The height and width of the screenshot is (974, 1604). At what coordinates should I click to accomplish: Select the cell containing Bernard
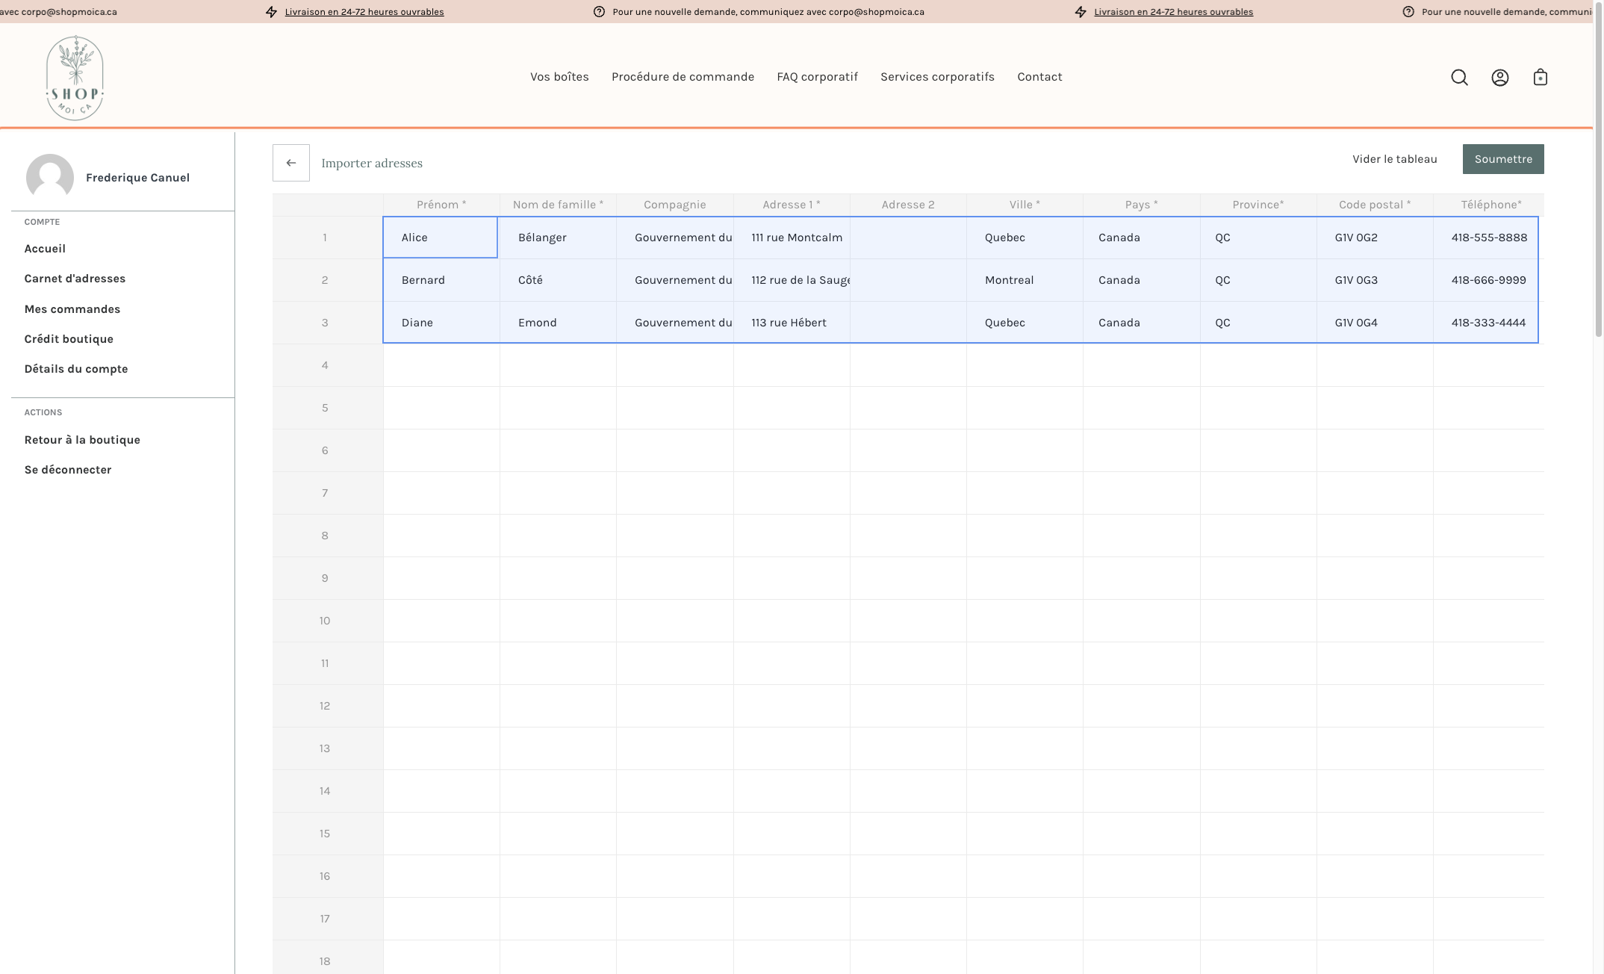tap(441, 280)
